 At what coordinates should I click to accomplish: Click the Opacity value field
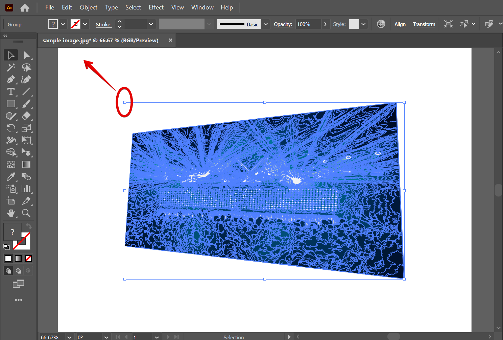[x=308, y=24]
